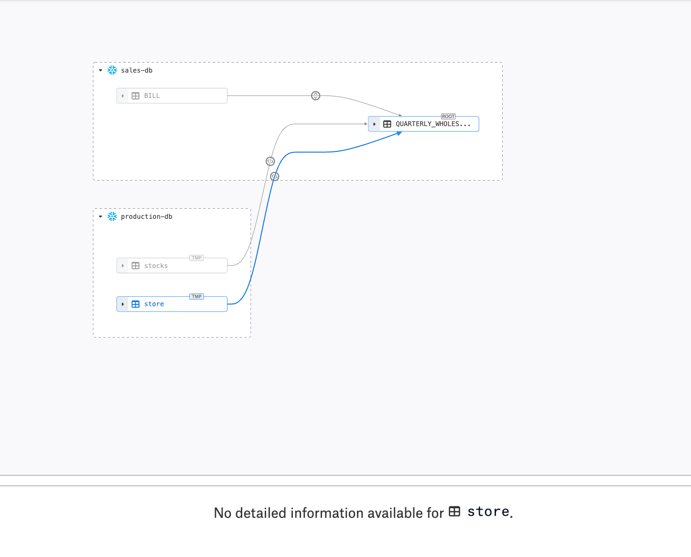Click the transformation icon on the BILL edge
This screenshot has height=557, width=691.
(x=316, y=96)
